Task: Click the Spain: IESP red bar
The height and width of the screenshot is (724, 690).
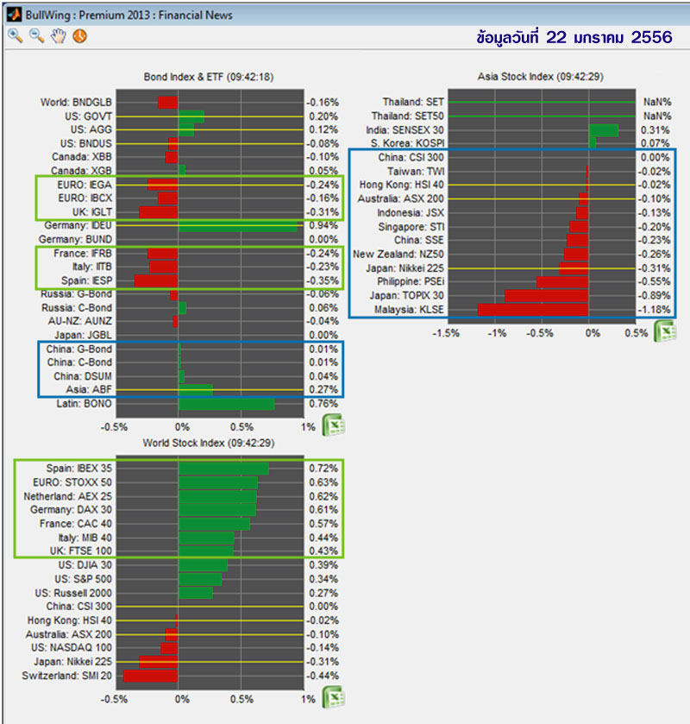Action: click(x=156, y=281)
